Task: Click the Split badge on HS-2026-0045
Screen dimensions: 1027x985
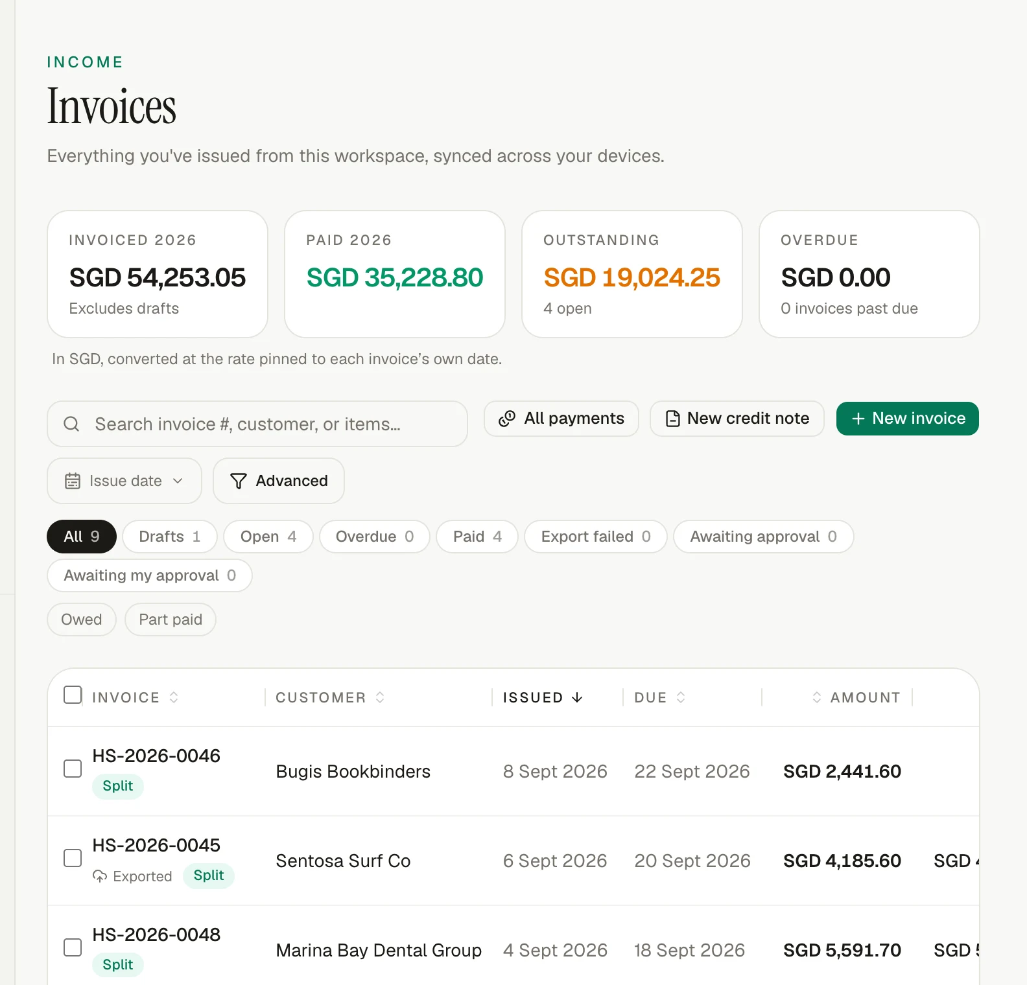Action: (209, 875)
